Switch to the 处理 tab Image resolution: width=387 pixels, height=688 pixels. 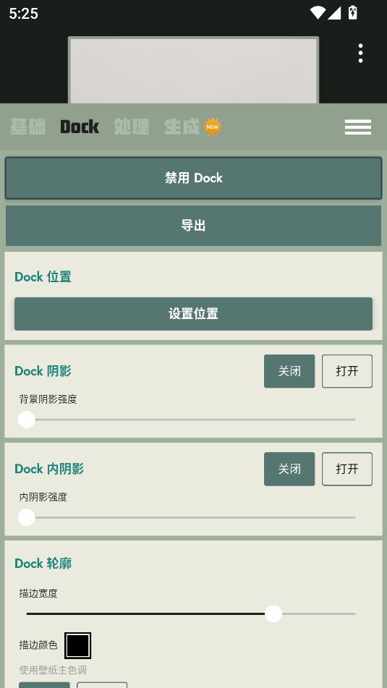132,127
